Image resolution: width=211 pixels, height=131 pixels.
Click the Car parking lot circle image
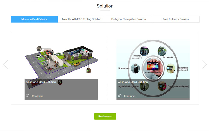[x=162, y=51]
